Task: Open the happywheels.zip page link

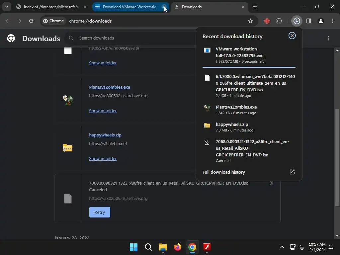Action: point(105,135)
